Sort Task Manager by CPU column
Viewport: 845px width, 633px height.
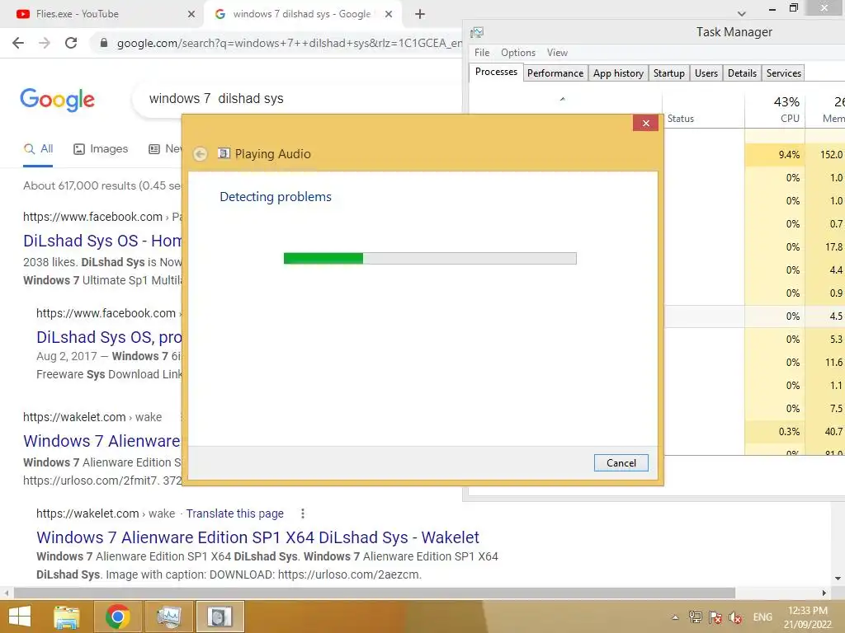tap(775, 110)
